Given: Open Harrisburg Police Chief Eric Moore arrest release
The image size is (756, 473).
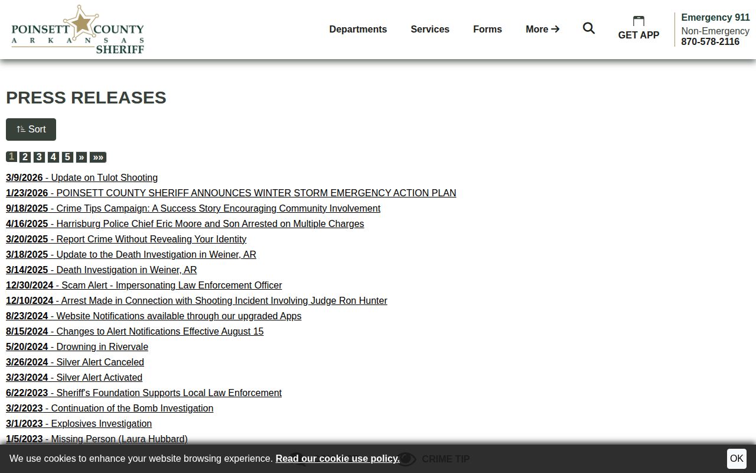Looking at the screenshot, I should click(x=185, y=223).
